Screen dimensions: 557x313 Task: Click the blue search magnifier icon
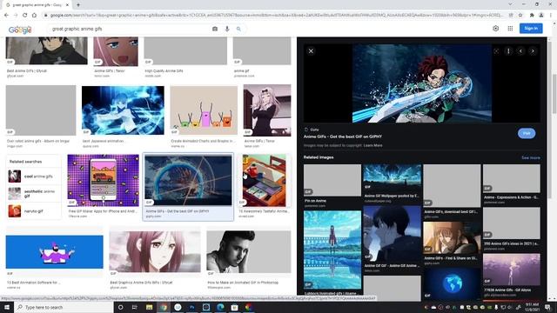point(238,29)
